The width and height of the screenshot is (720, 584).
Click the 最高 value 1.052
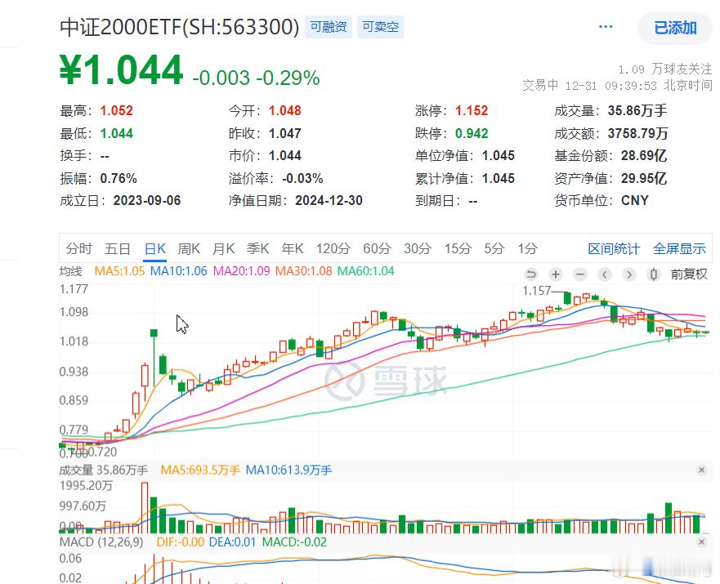(117, 110)
